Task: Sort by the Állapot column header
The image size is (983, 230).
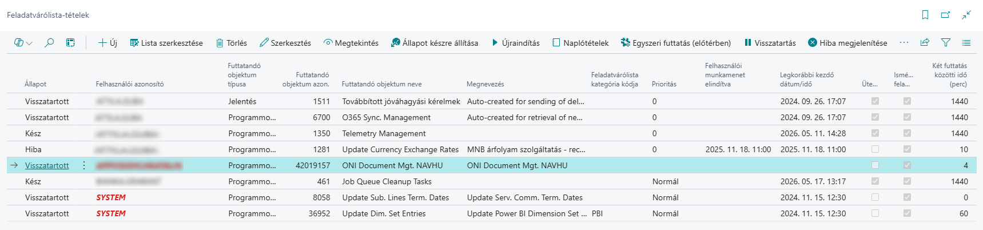Action: (35, 84)
